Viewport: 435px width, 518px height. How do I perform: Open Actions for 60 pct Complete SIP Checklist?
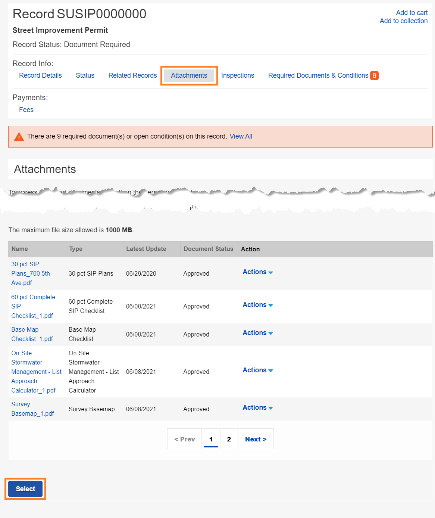tap(257, 305)
